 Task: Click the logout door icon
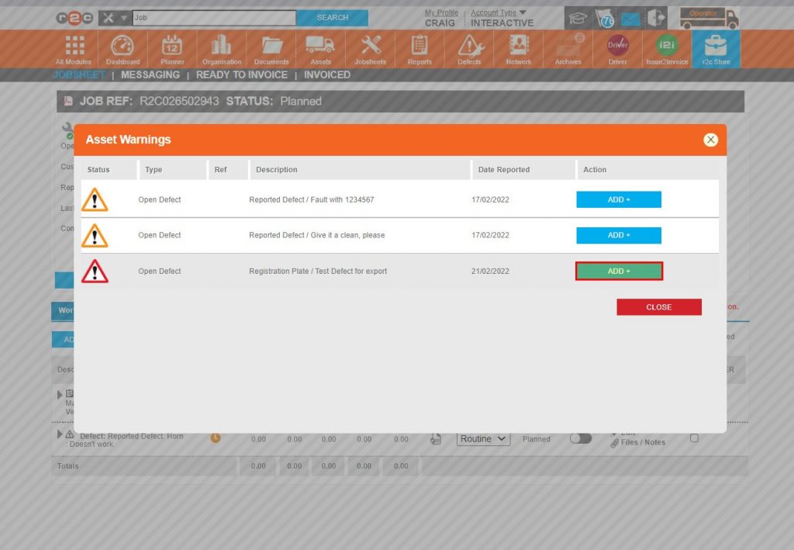656,19
